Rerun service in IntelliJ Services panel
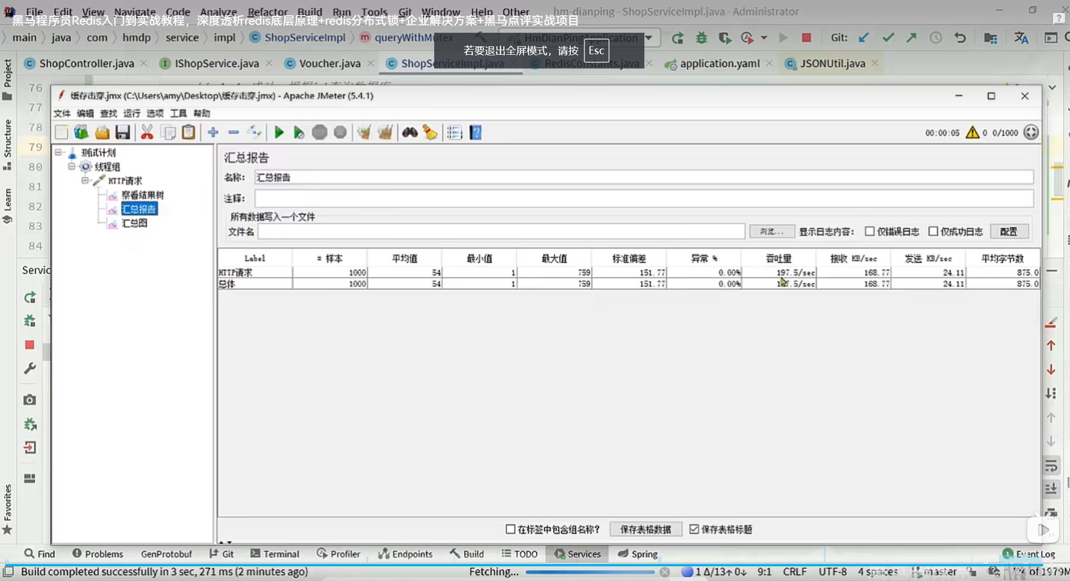The height and width of the screenshot is (581, 1070). click(30, 298)
